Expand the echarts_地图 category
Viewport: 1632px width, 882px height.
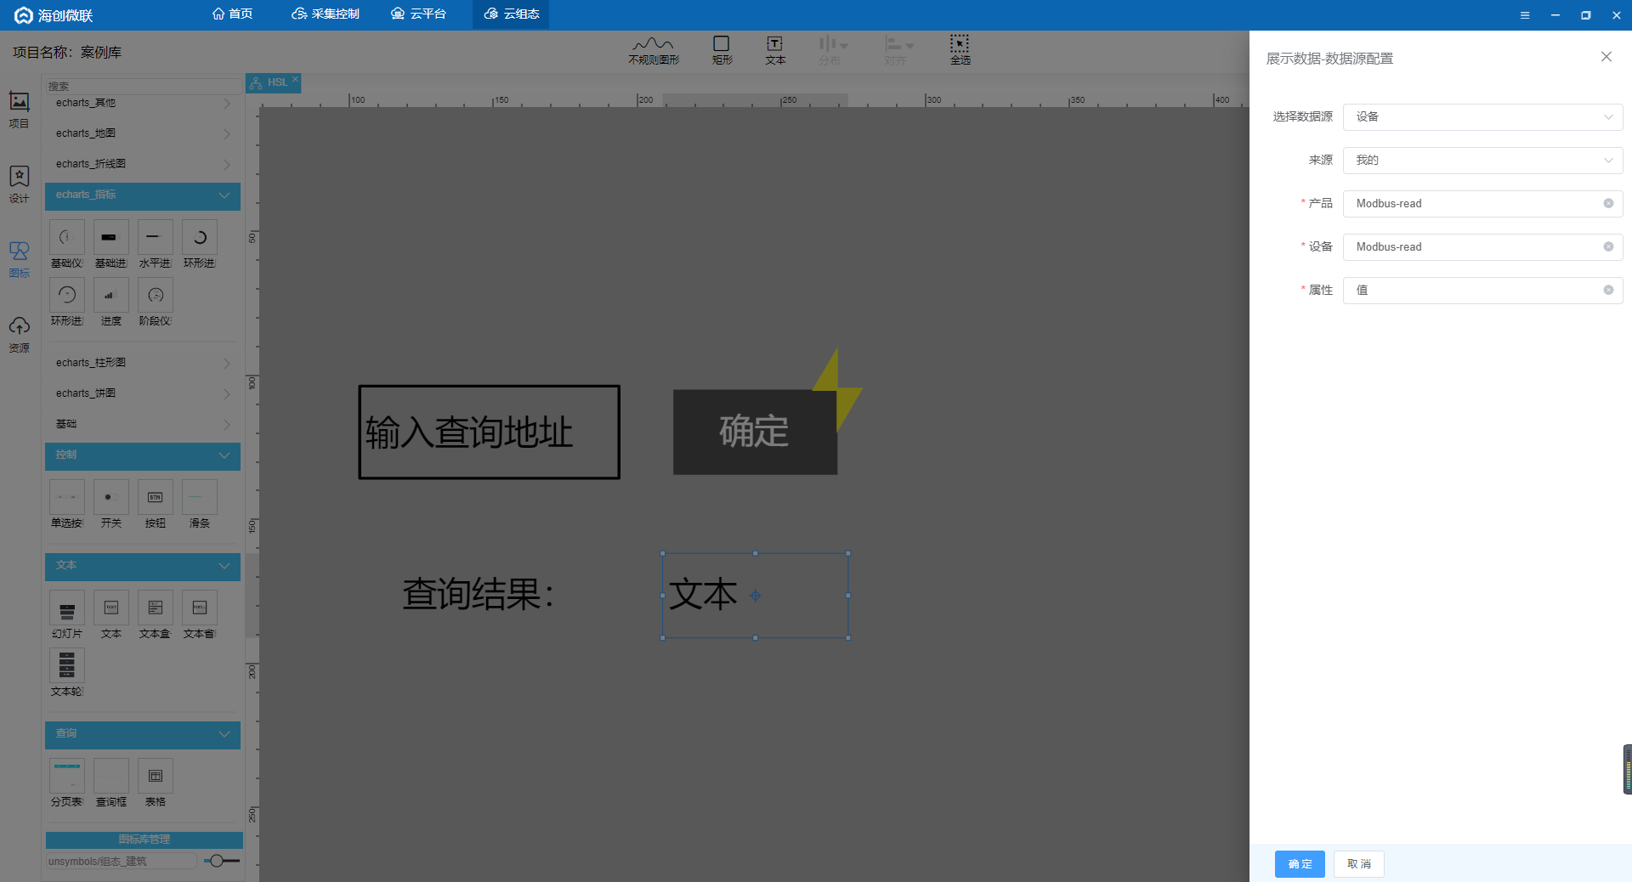click(143, 134)
